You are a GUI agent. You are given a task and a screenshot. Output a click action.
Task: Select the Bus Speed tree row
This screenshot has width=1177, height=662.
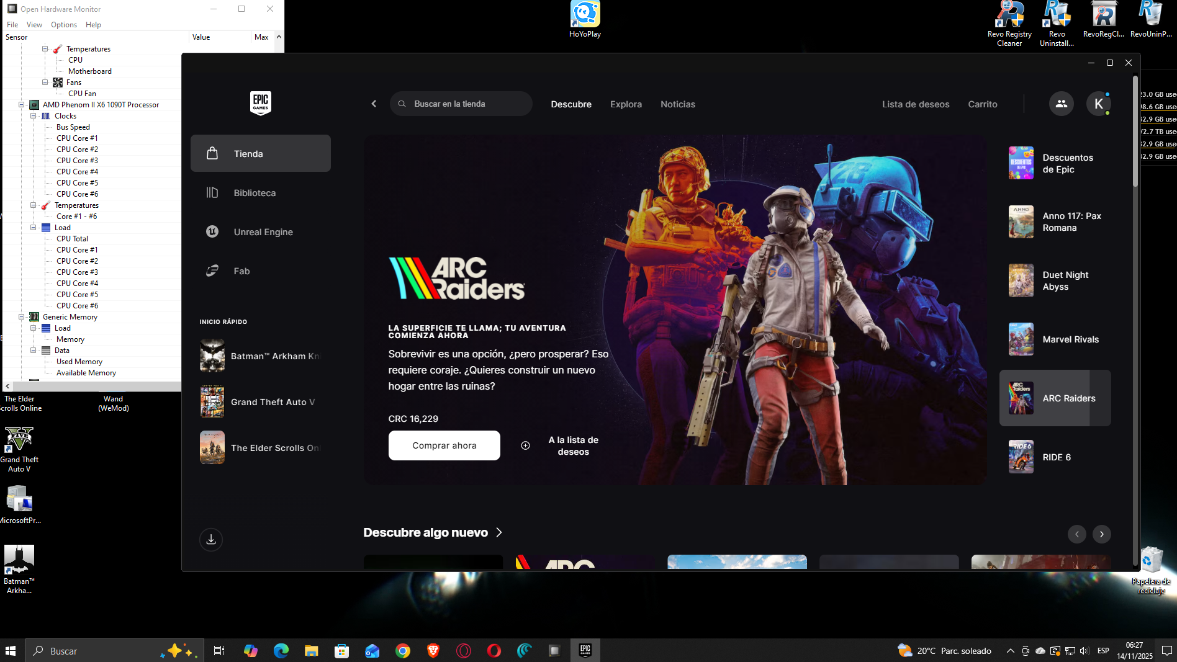point(73,127)
